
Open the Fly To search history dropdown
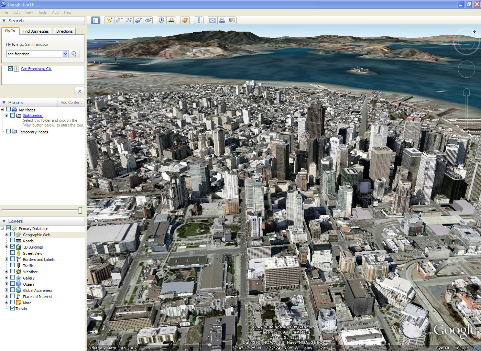click(x=65, y=54)
